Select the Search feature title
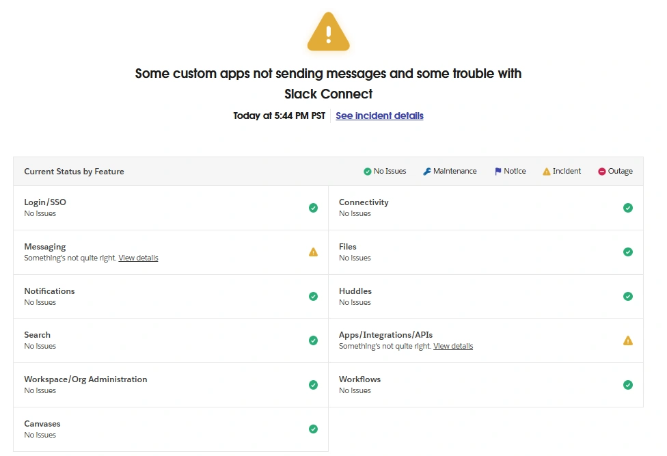This screenshot has width=667, height=456. [x=38, y=335]
